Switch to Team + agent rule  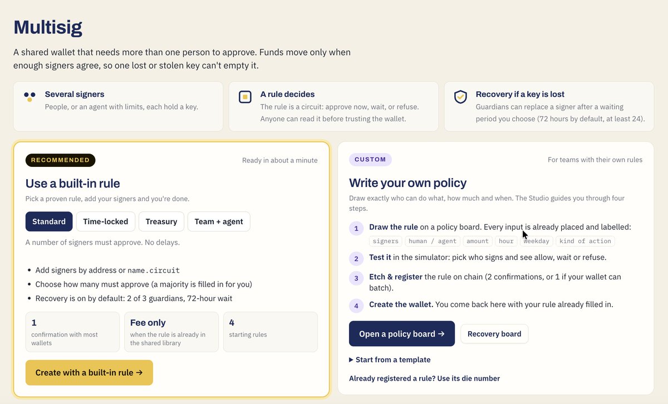point(219,221)
